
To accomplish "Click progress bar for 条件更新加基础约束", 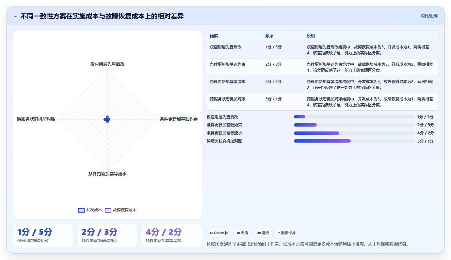I will tap(354, 125).
